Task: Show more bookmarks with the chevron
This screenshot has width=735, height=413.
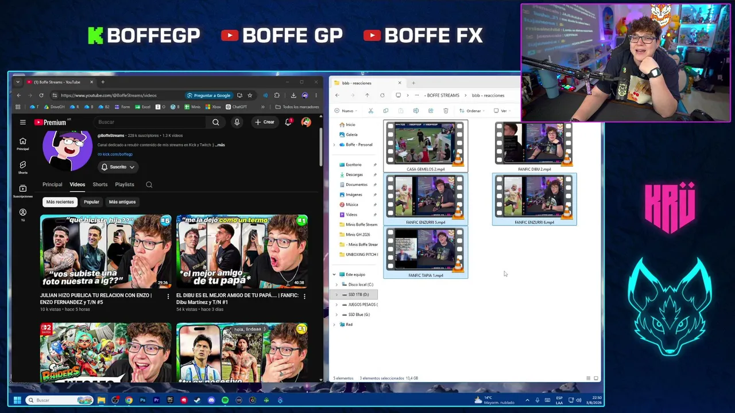Action: tap(263, 107)
